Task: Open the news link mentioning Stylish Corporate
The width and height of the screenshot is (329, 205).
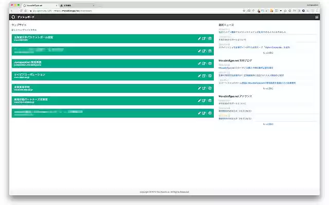Action: click(254, 48)
